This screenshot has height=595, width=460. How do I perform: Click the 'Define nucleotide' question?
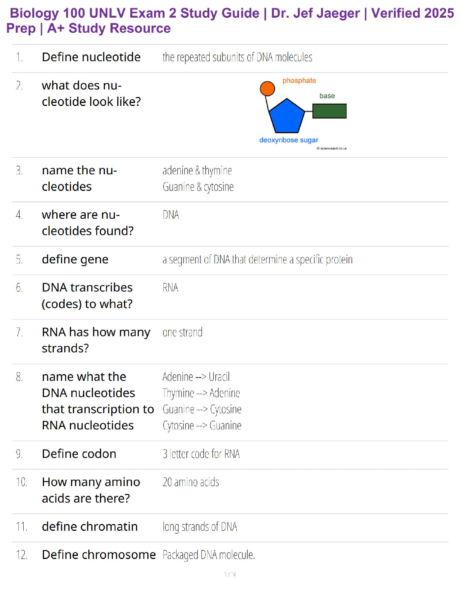[x=91, y=57]
